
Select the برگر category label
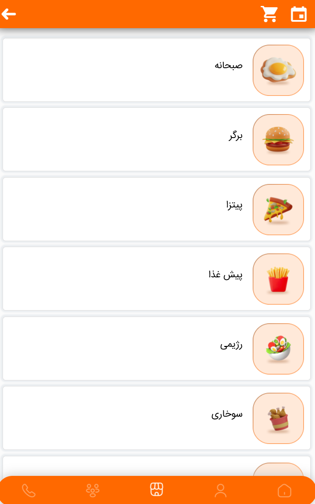tap(235, 136)
